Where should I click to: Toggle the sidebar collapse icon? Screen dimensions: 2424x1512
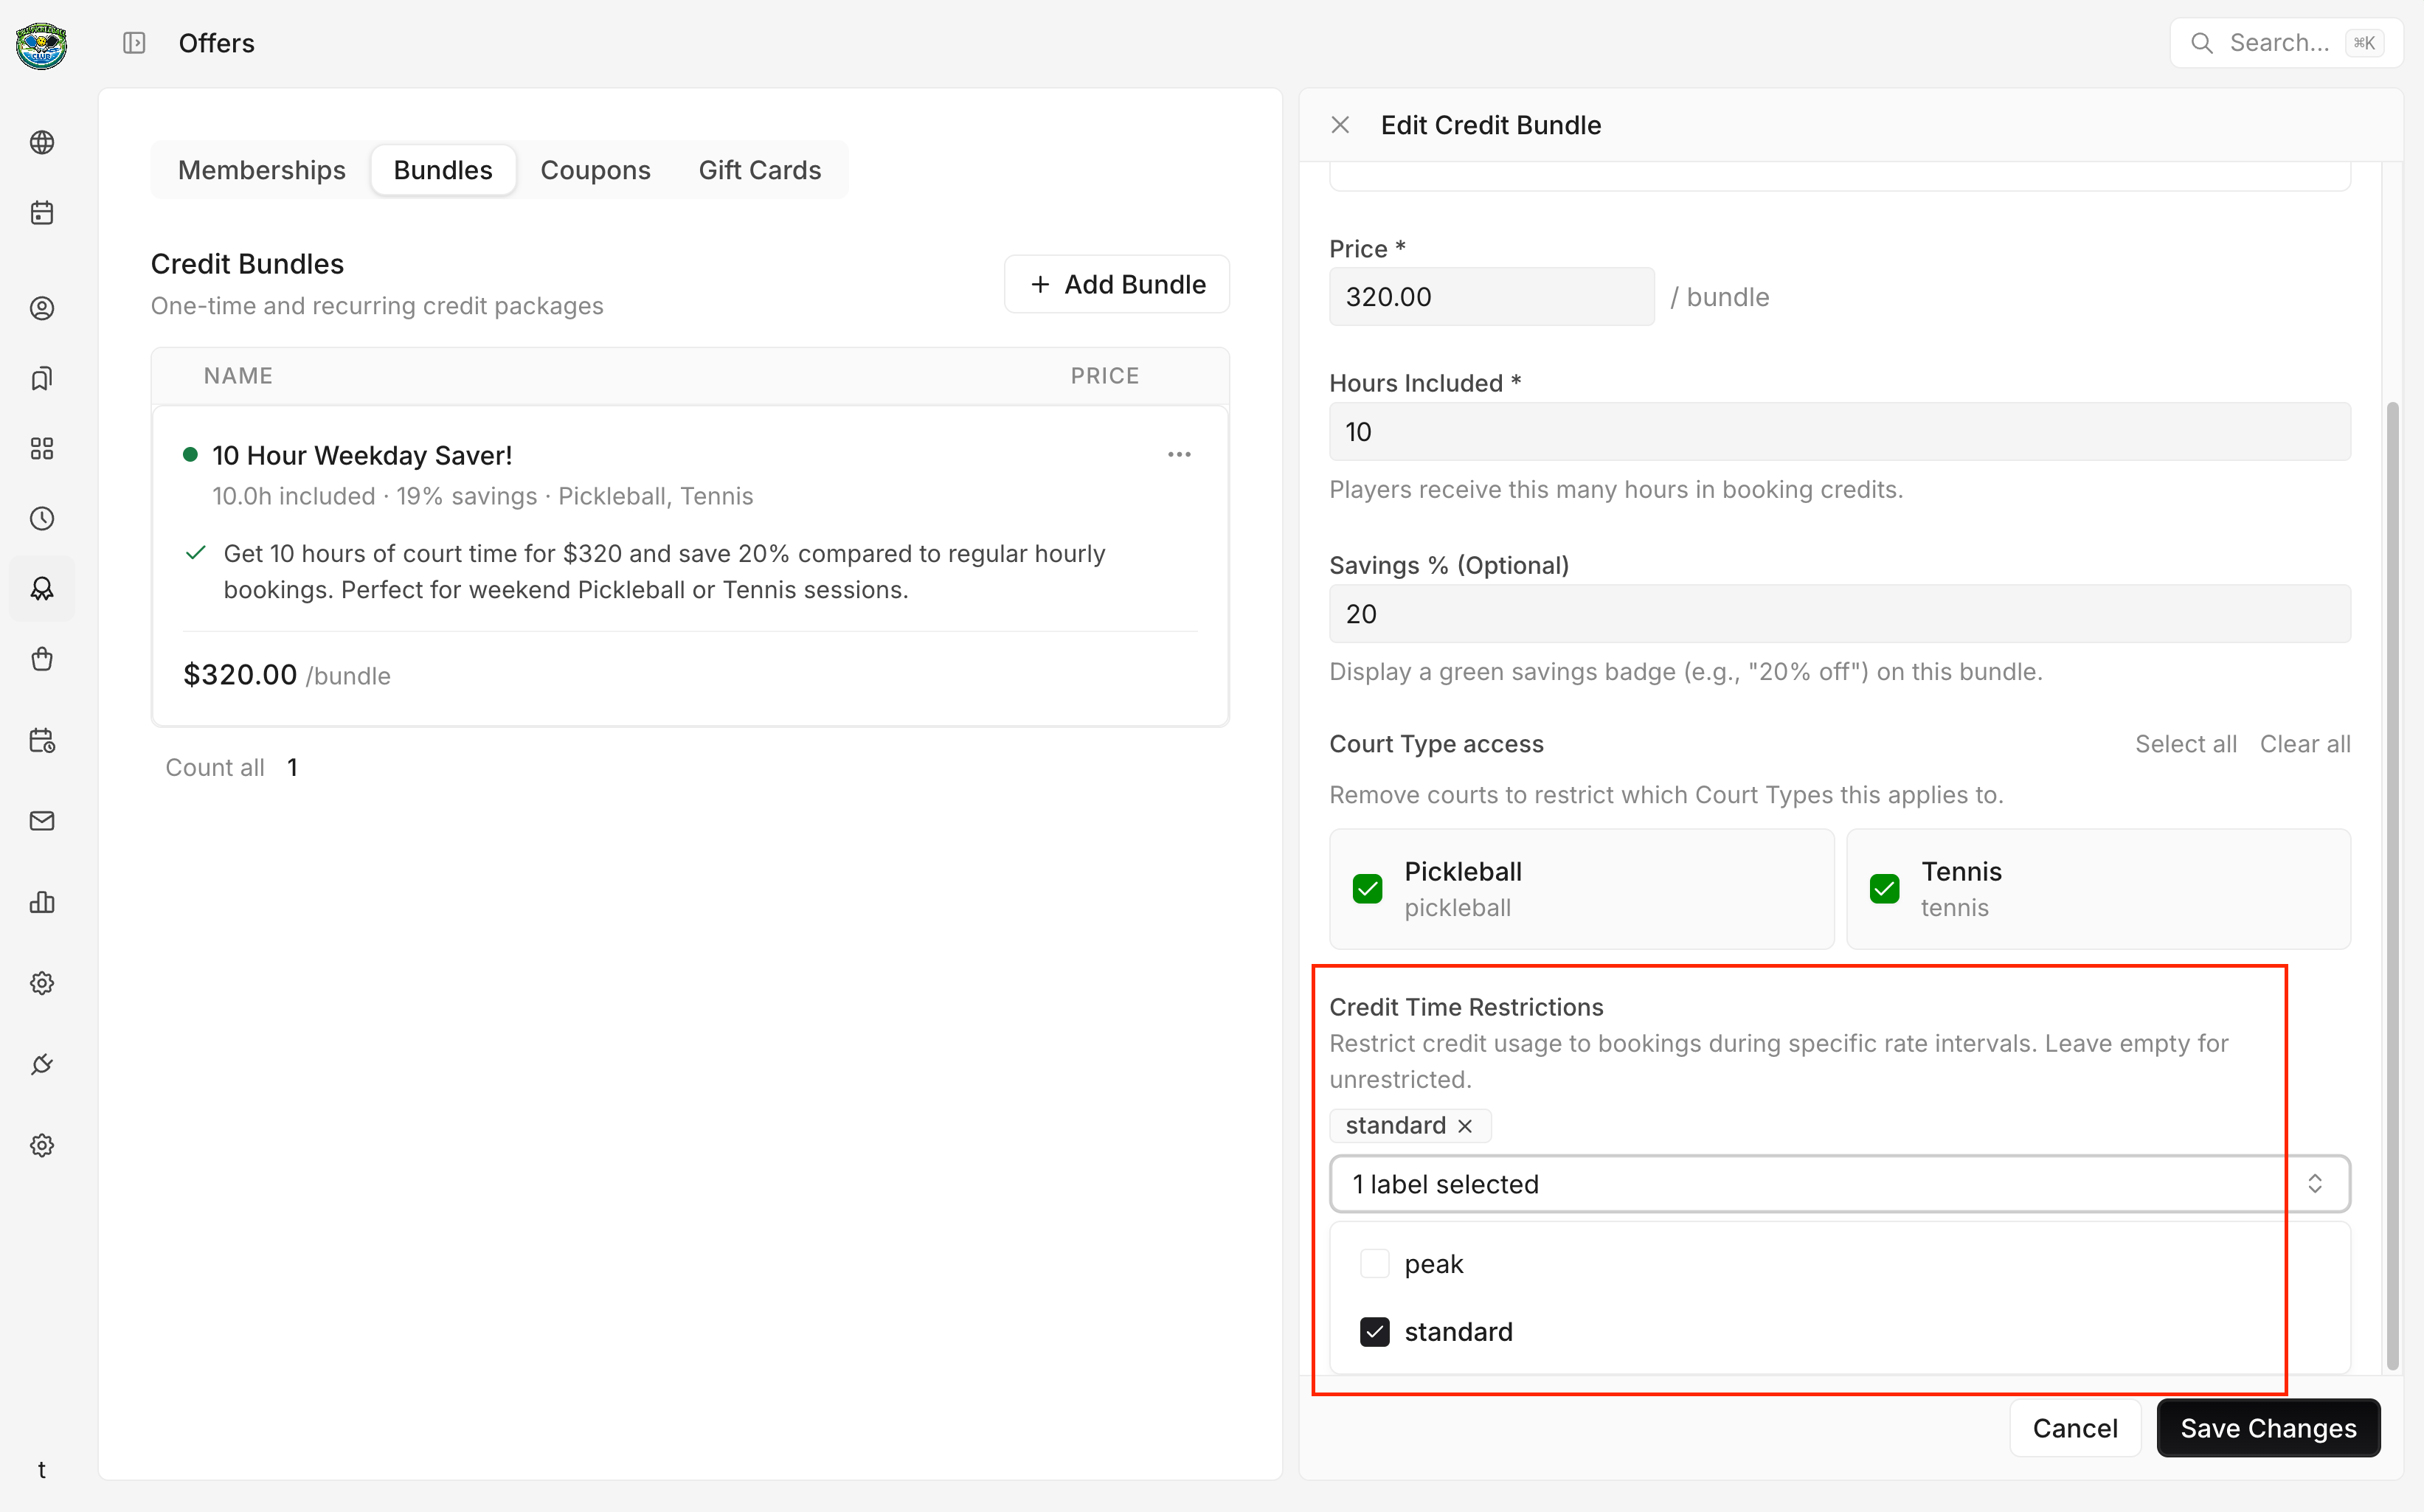[x=134, y=43]
